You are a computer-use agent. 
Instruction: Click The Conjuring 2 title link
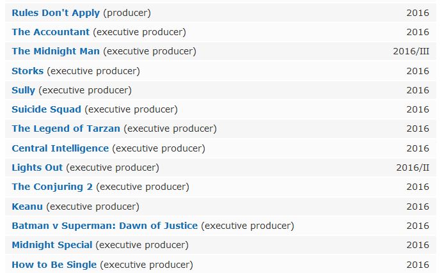tap(52, 187)
